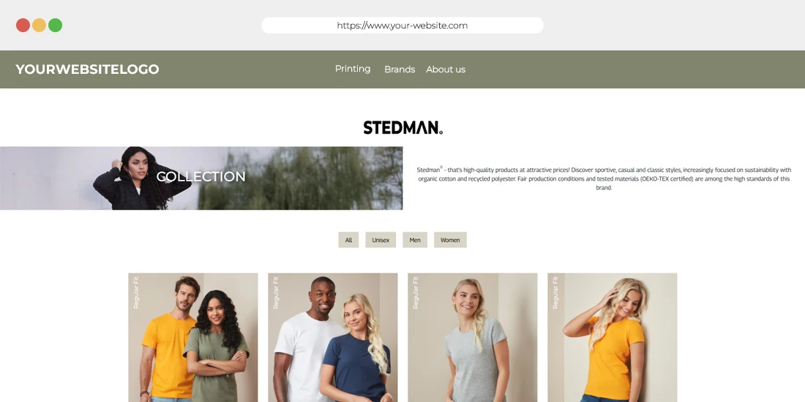805x402 pixels.
Task: Open product with yellow and green t-shirts
Action: [x=193, y=338]
